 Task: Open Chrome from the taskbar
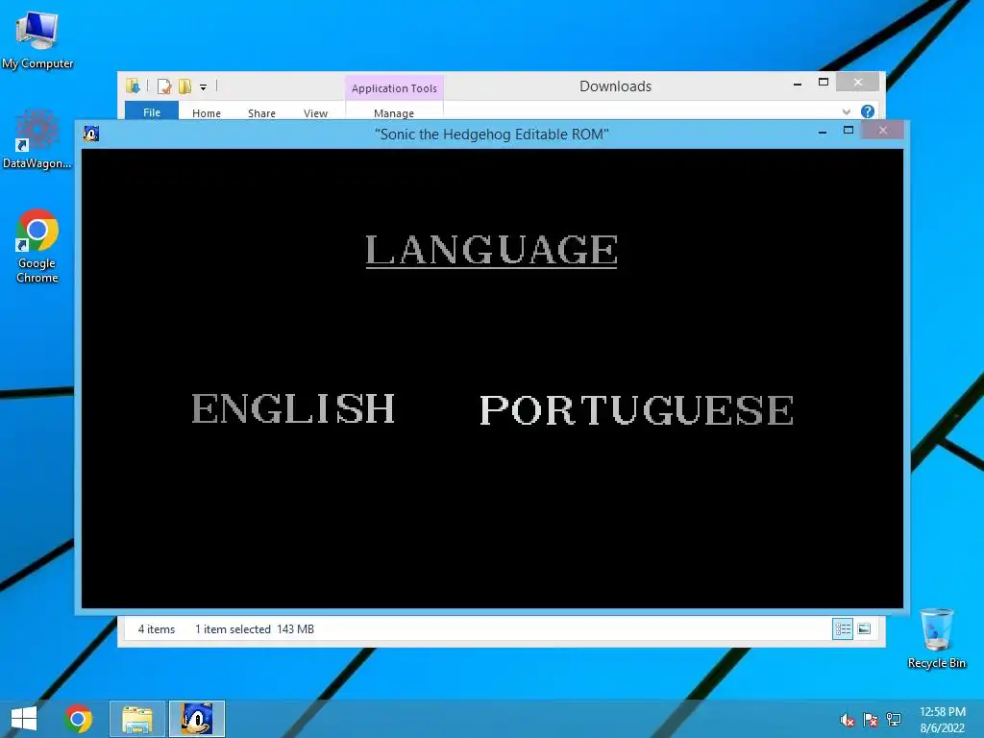tap(79, 719)
